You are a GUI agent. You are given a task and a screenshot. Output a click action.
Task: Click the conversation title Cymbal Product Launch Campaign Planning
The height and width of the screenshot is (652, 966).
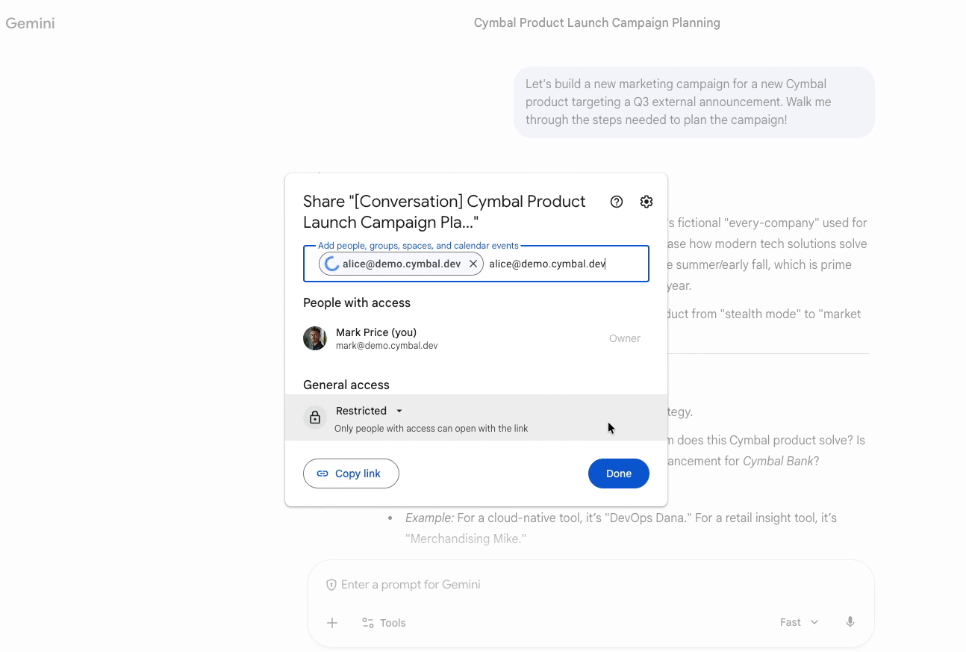tap(597, 23)
